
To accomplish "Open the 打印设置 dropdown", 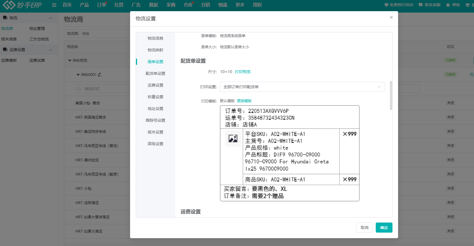I will (x=302, y=87).
